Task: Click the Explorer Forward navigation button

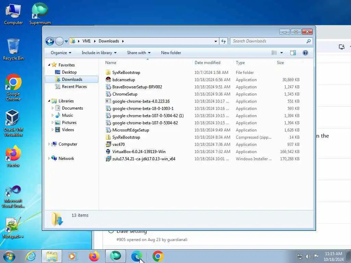Action: 59,41
